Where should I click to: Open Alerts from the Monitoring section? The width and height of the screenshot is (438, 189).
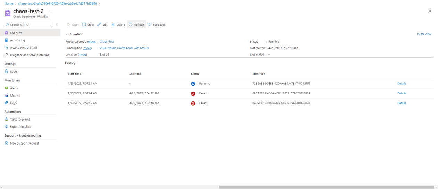point(14,88)
